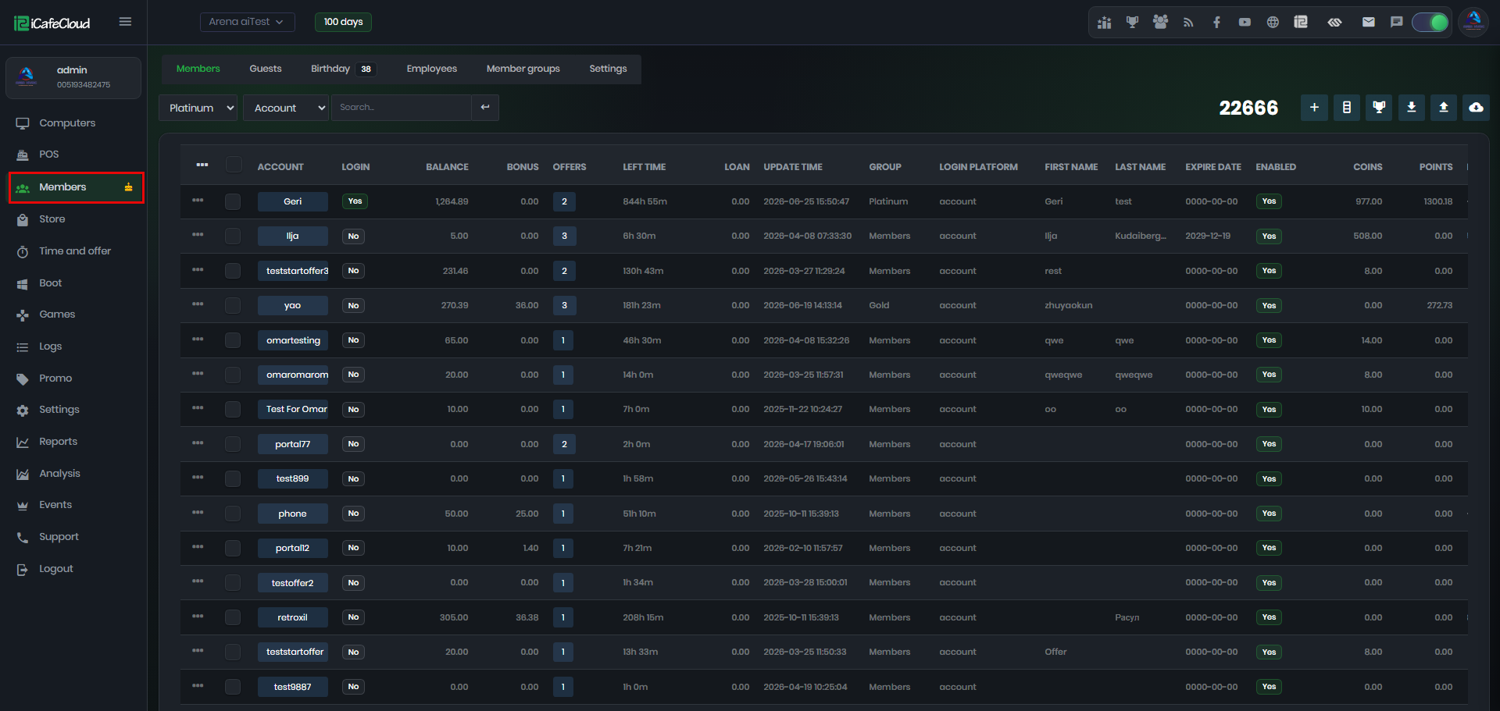The height and width of the screenshot is (711, 1500).
Task: Click the member list columns icon button
Action: (1346, 108)
